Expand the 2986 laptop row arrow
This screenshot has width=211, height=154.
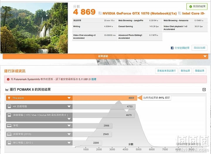point(69,126)
